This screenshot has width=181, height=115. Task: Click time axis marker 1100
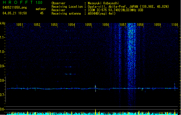point(175,25)
